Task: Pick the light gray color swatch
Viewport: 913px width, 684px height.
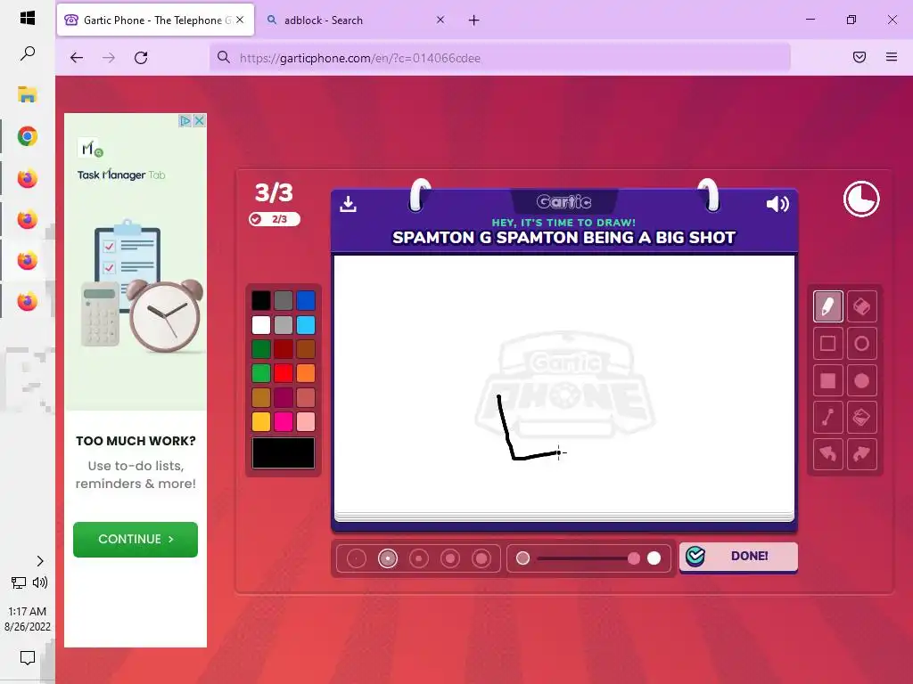Action: (x=283, y=324)
